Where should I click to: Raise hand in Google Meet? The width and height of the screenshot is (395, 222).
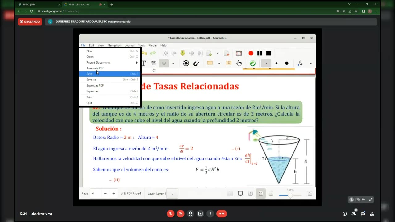pyautogui.click(x=190, y=213)
